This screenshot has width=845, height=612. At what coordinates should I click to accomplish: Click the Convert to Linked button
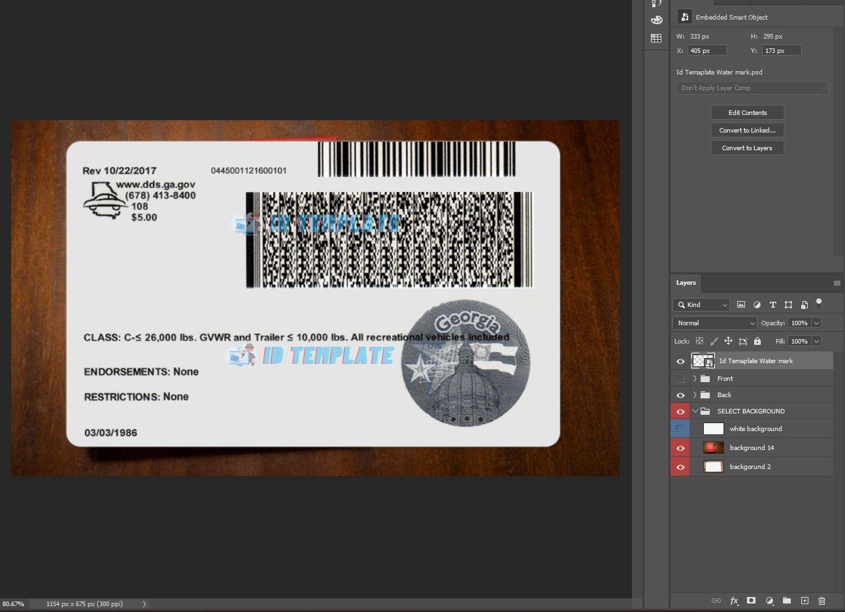(748, 131)
